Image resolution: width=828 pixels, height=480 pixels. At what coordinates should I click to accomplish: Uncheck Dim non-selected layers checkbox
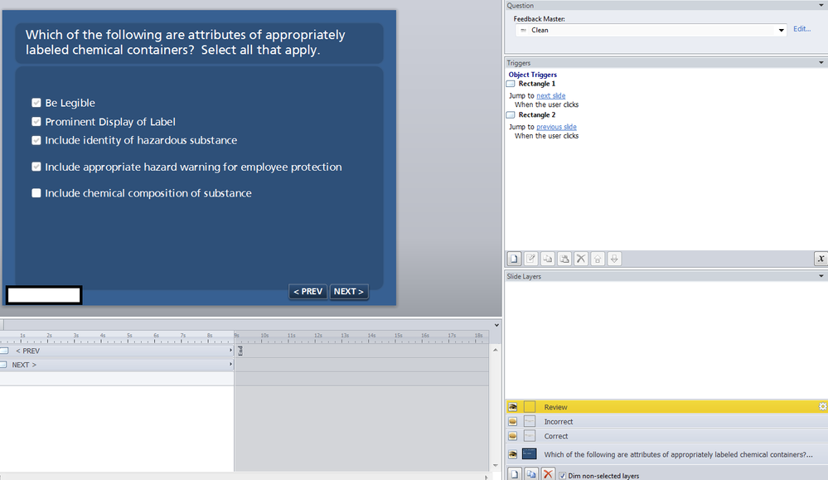(563, 476)
